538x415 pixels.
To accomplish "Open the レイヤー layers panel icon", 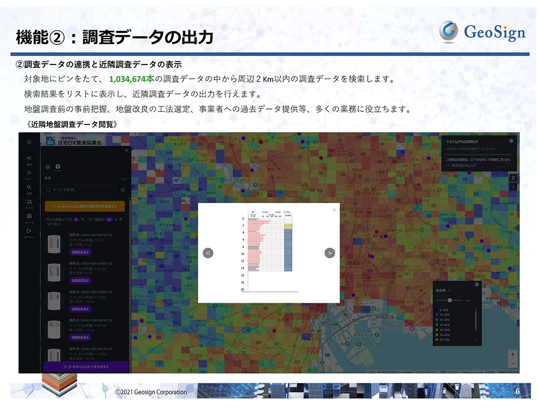I will pos(29,173).
